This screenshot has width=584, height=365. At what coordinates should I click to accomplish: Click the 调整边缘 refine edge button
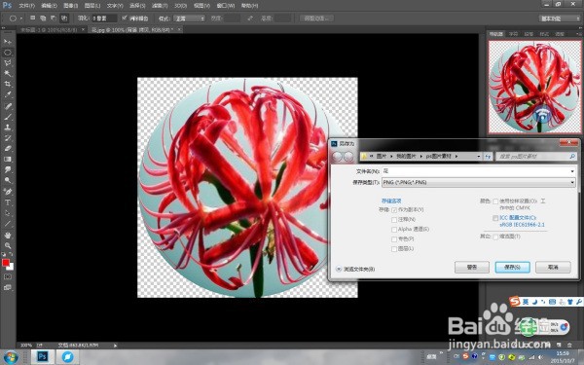316,18
